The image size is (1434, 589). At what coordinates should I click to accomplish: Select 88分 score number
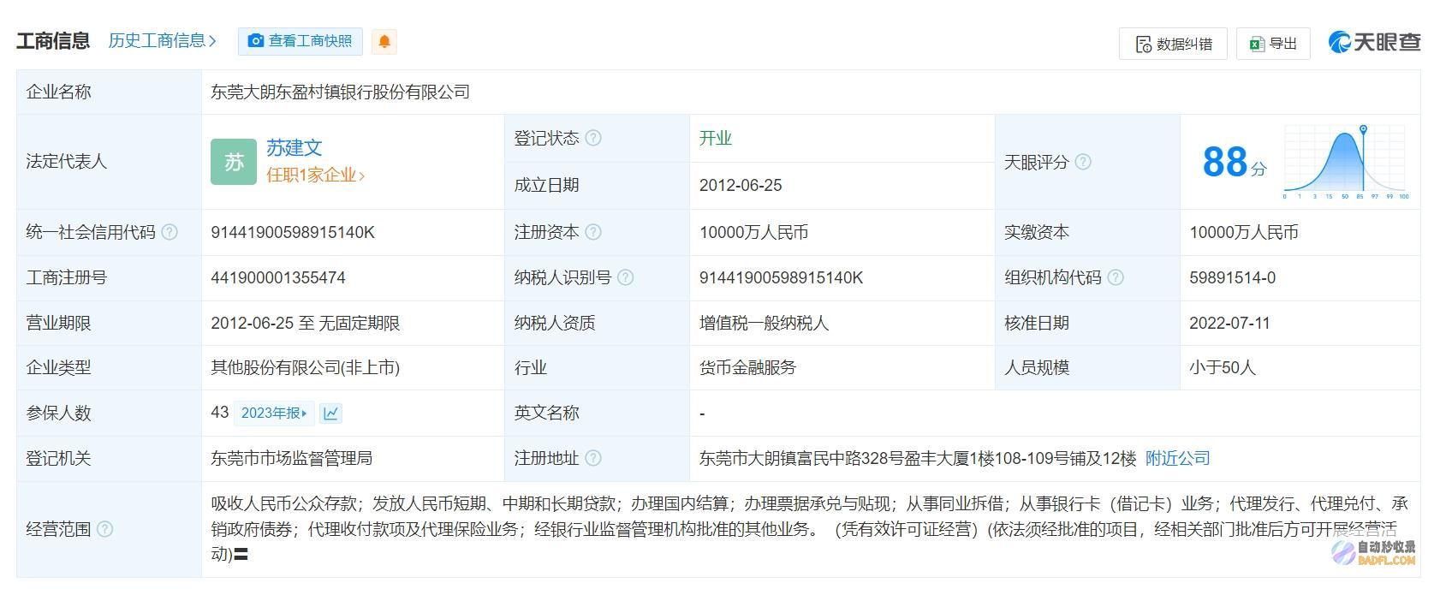pos(1234,162)
